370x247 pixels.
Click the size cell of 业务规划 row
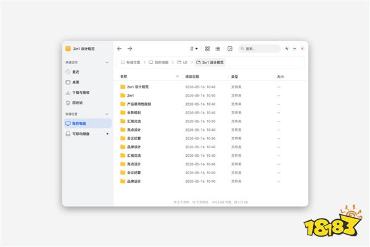(x=279, y=113)
